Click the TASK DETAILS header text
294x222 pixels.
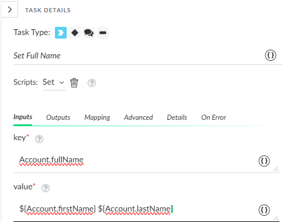[x=48, y=11]
